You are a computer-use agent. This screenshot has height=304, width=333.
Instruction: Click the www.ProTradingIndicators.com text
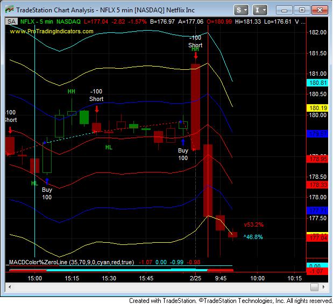click(52, 31)
